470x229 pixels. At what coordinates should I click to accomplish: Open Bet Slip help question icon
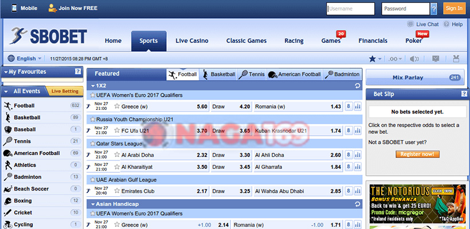pos(464,94)
